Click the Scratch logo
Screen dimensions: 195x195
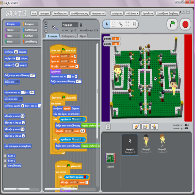[16, 13]
